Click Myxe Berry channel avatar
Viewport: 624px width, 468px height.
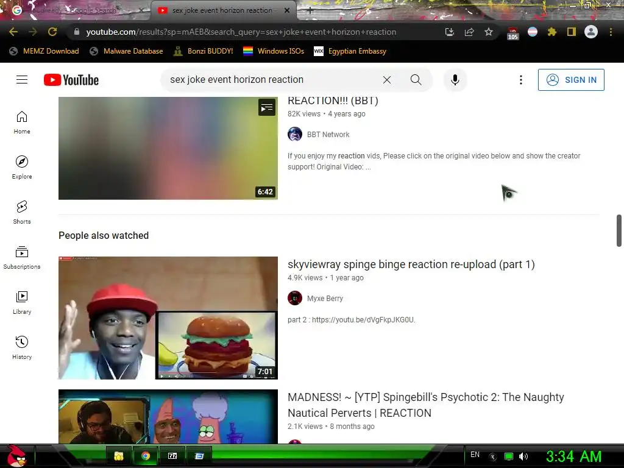295,298
